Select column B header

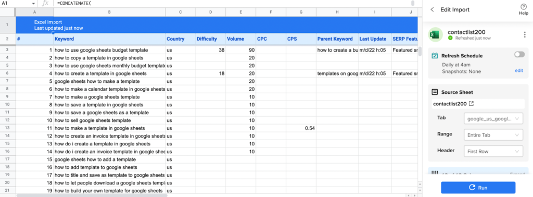click(109, 13)
